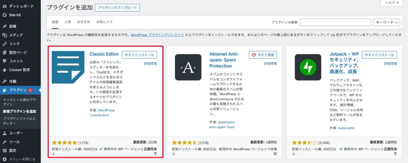Click the プラグイン plug icon
The image size is (408, 163).
tap(4, 90)
